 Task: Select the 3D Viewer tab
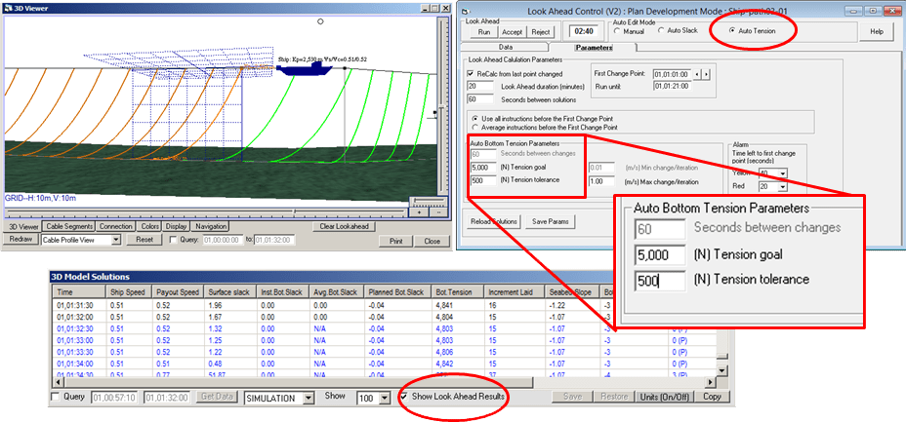(x=24, y=226)
